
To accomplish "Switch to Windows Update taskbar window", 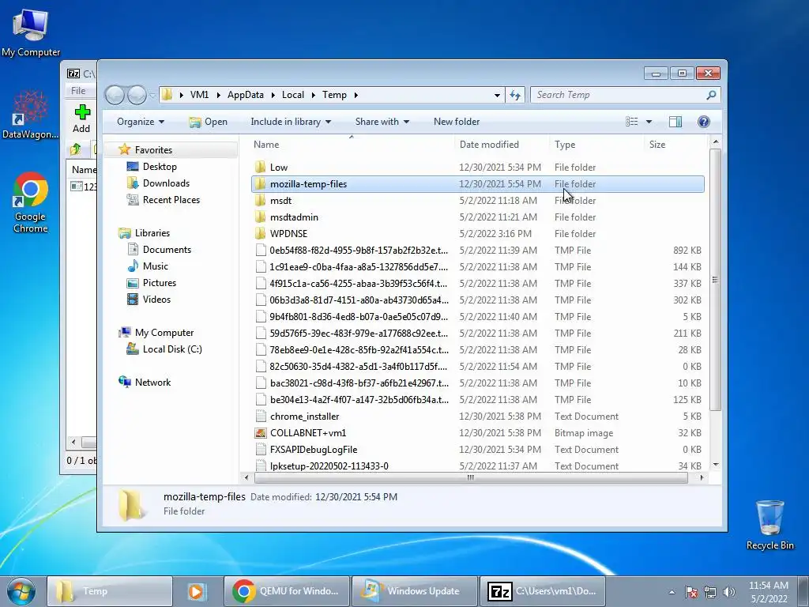I will point(414,591).
